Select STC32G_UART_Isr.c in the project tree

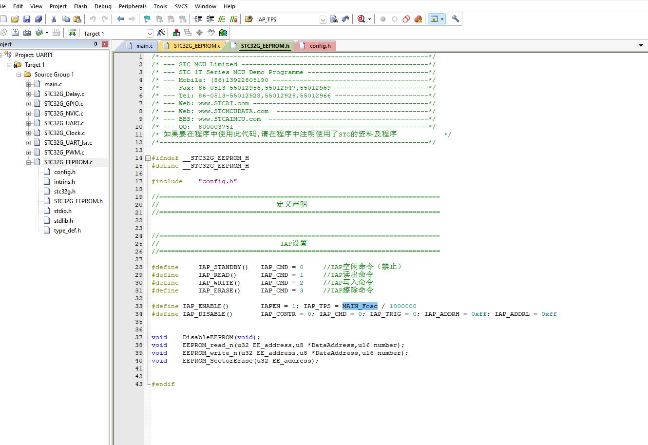[x=68, y=143]
